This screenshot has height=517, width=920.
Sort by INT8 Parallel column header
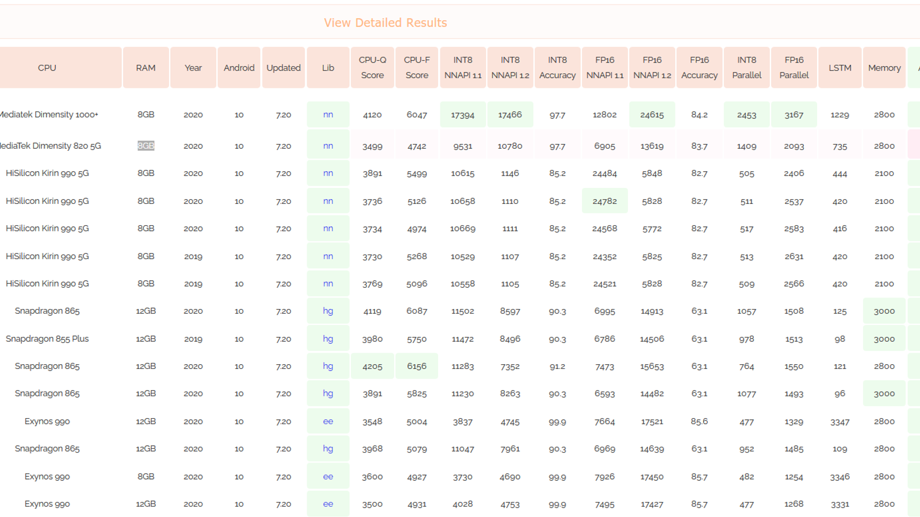(x=747, y=68)
